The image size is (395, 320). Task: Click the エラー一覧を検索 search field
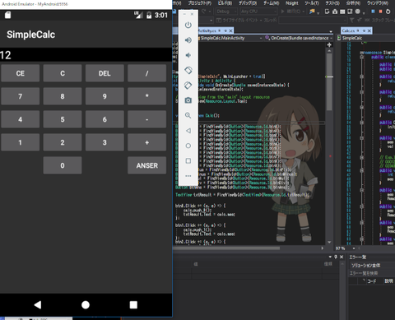click(372, 273)
